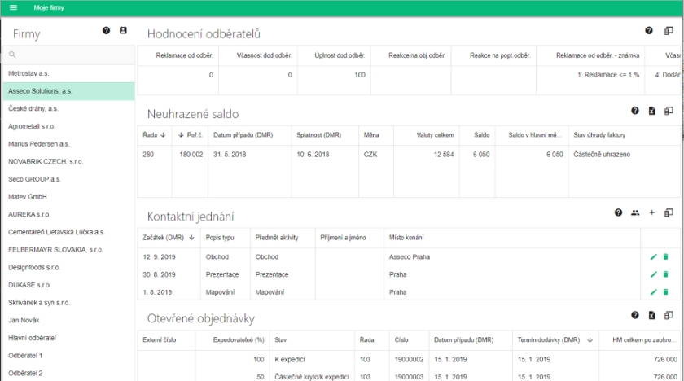Select DUKASE s.r.o. company
Screen dimensions: 684x381
point(69,285)
